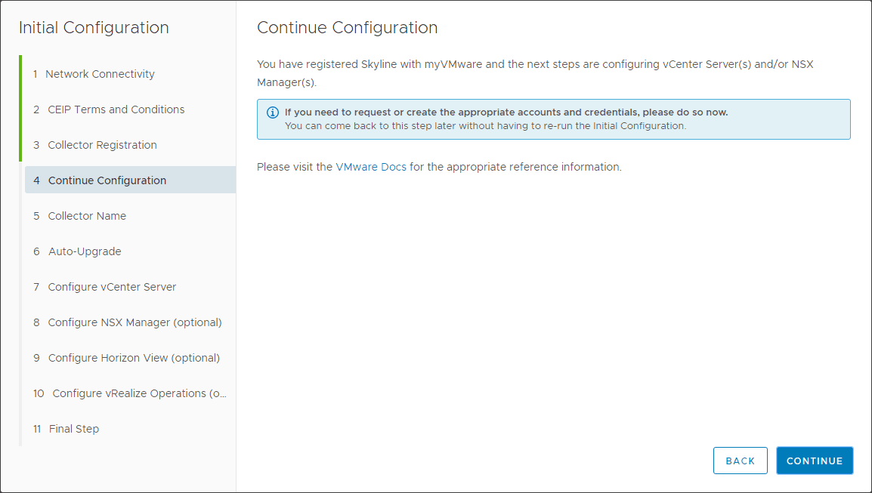
Task: Click the Skyline registration description paragraph
Action: tap(534, 72)
